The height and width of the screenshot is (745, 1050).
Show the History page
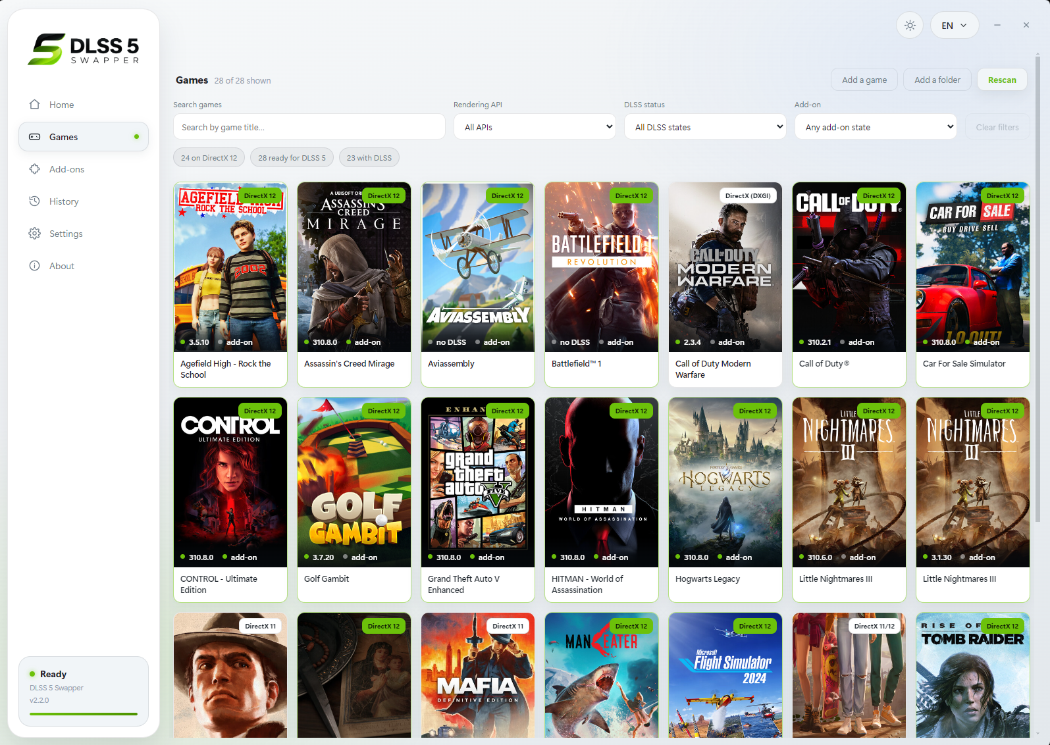click(84, 201)
